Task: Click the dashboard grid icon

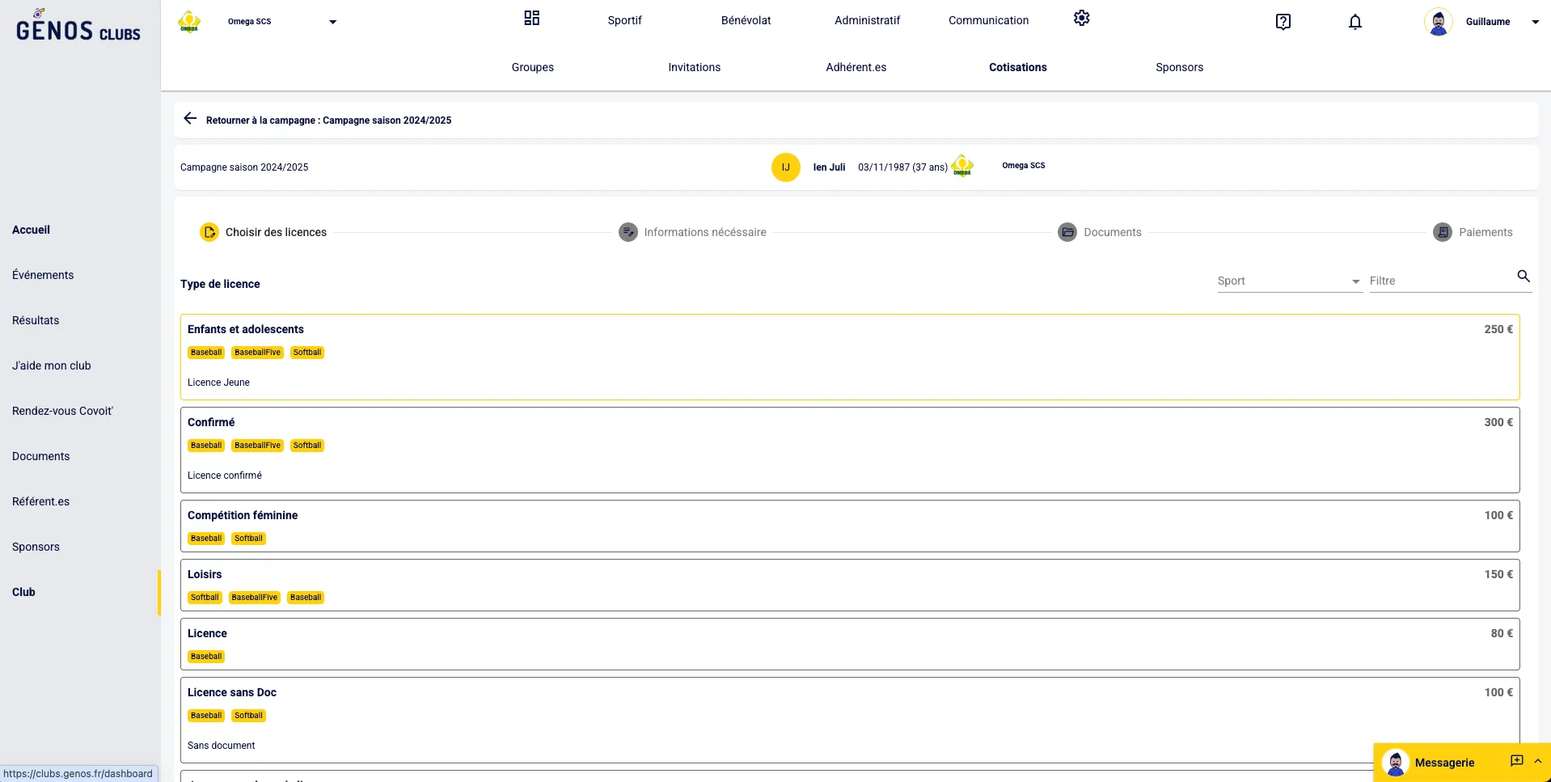Action: (x=531, y=19)
